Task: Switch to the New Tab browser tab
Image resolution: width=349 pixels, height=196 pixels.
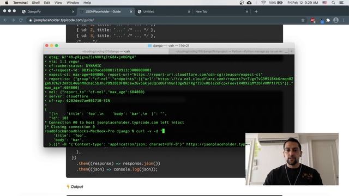Action: [x=222, y=11]
